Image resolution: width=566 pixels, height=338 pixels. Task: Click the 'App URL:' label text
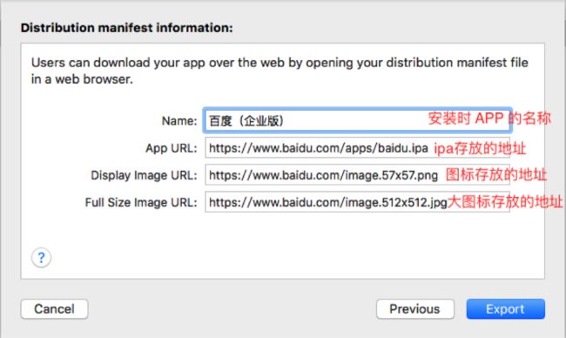171,148
